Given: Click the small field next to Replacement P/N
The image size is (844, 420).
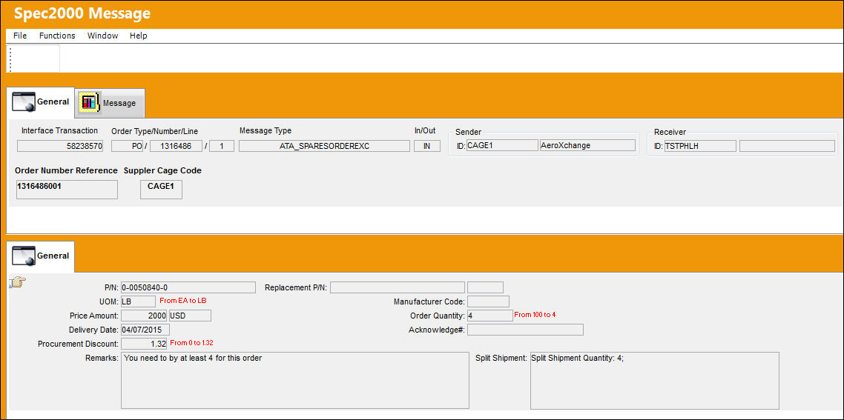Looking at the screenshot, I should (486, 287).
